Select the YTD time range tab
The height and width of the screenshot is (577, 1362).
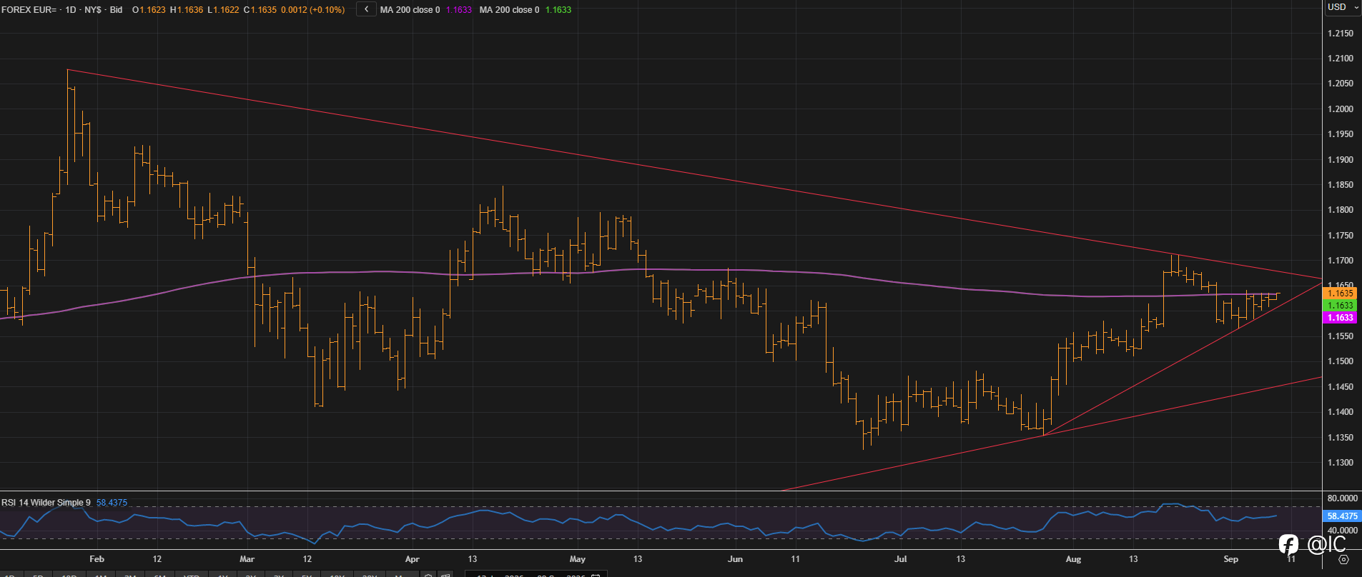pos(191,575)
